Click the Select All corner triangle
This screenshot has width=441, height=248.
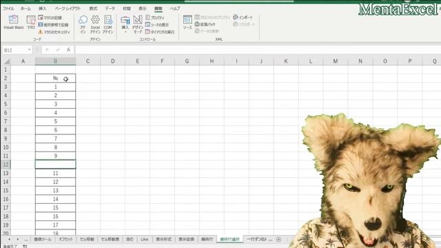click(6, 61)
